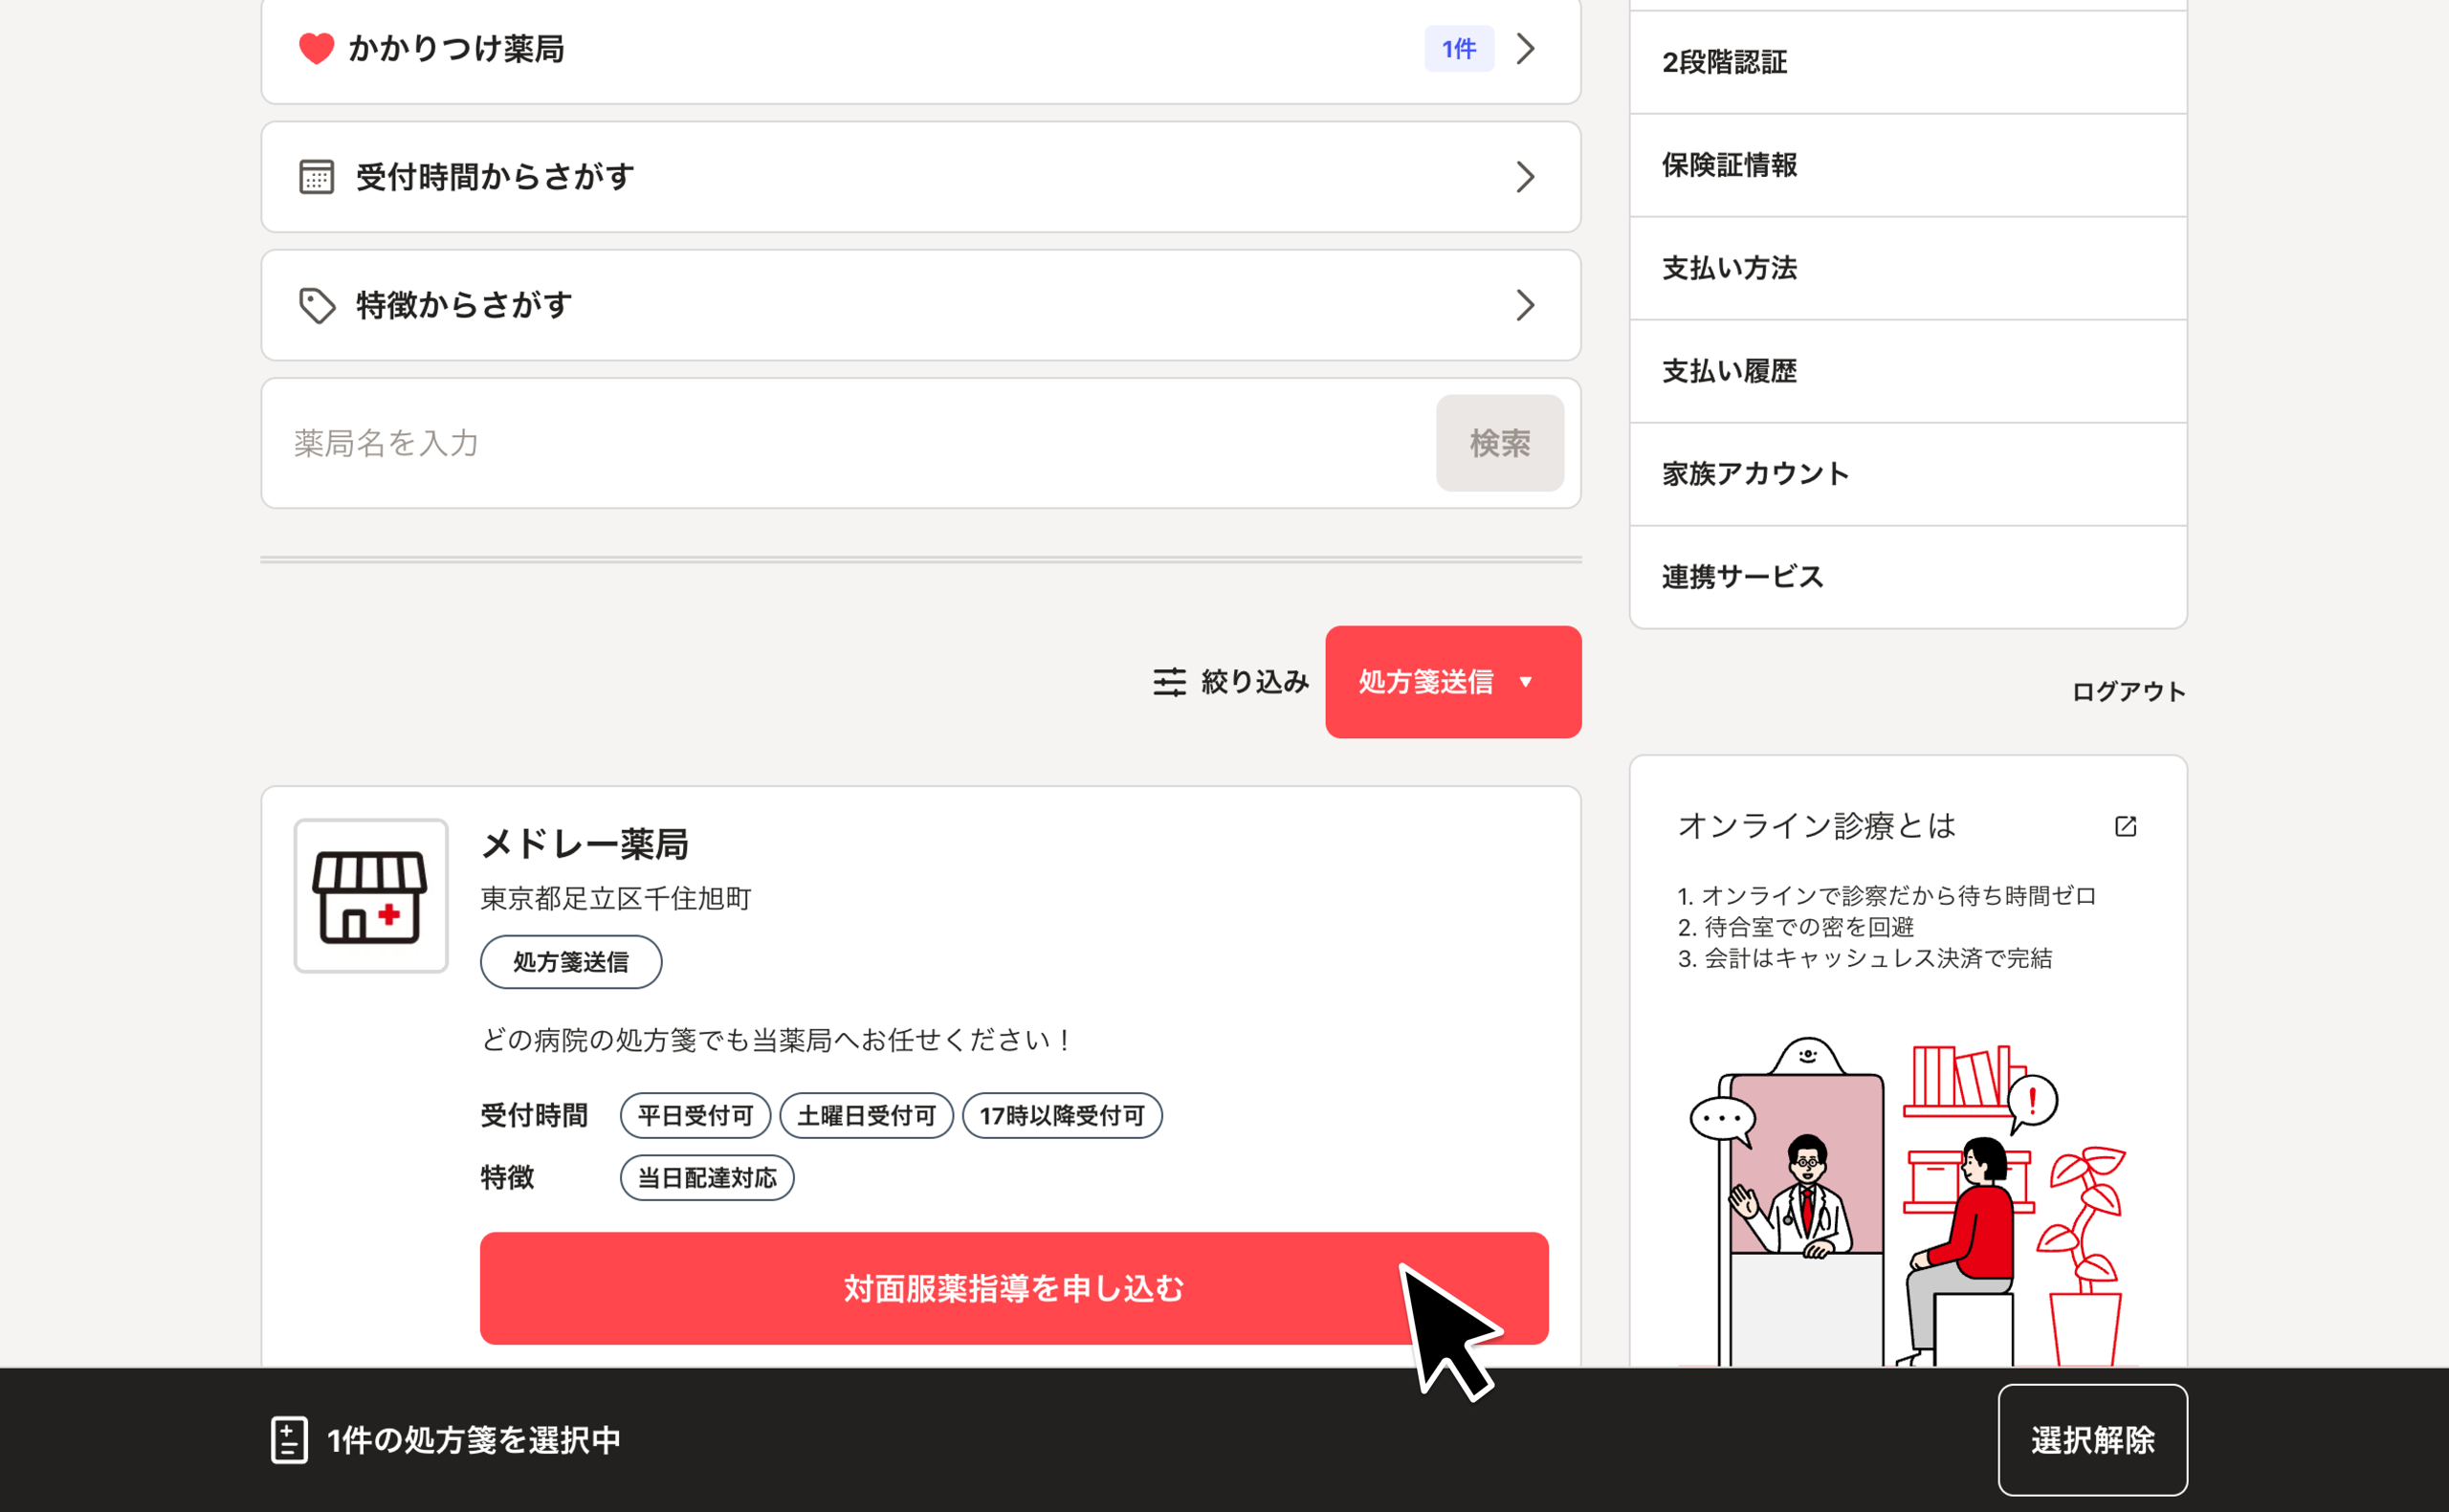Click 対面服薬指導を申し込む button
The width and height of the screenshot is (2449, 1512).
point(1013,1288)
